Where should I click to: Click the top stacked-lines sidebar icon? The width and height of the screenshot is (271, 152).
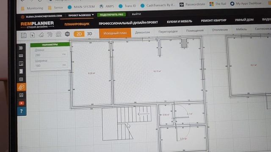point(21,48)
